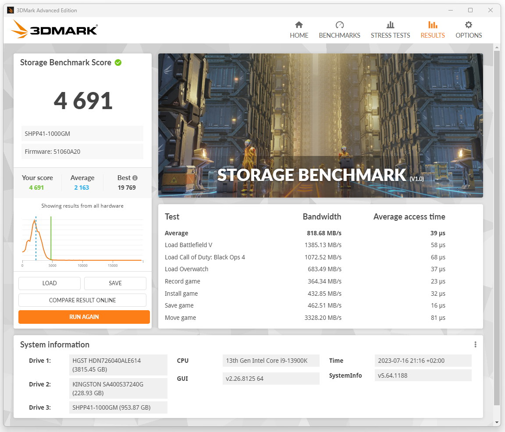Click the 81 µs access time value
The width and height of the screenshot is (505, 432).
pos(438,318)
